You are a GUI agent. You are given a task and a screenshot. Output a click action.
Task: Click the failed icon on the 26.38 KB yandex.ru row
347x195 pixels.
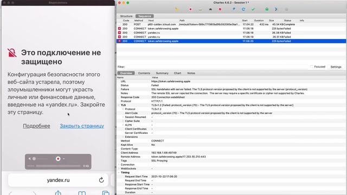click(119, 32)
